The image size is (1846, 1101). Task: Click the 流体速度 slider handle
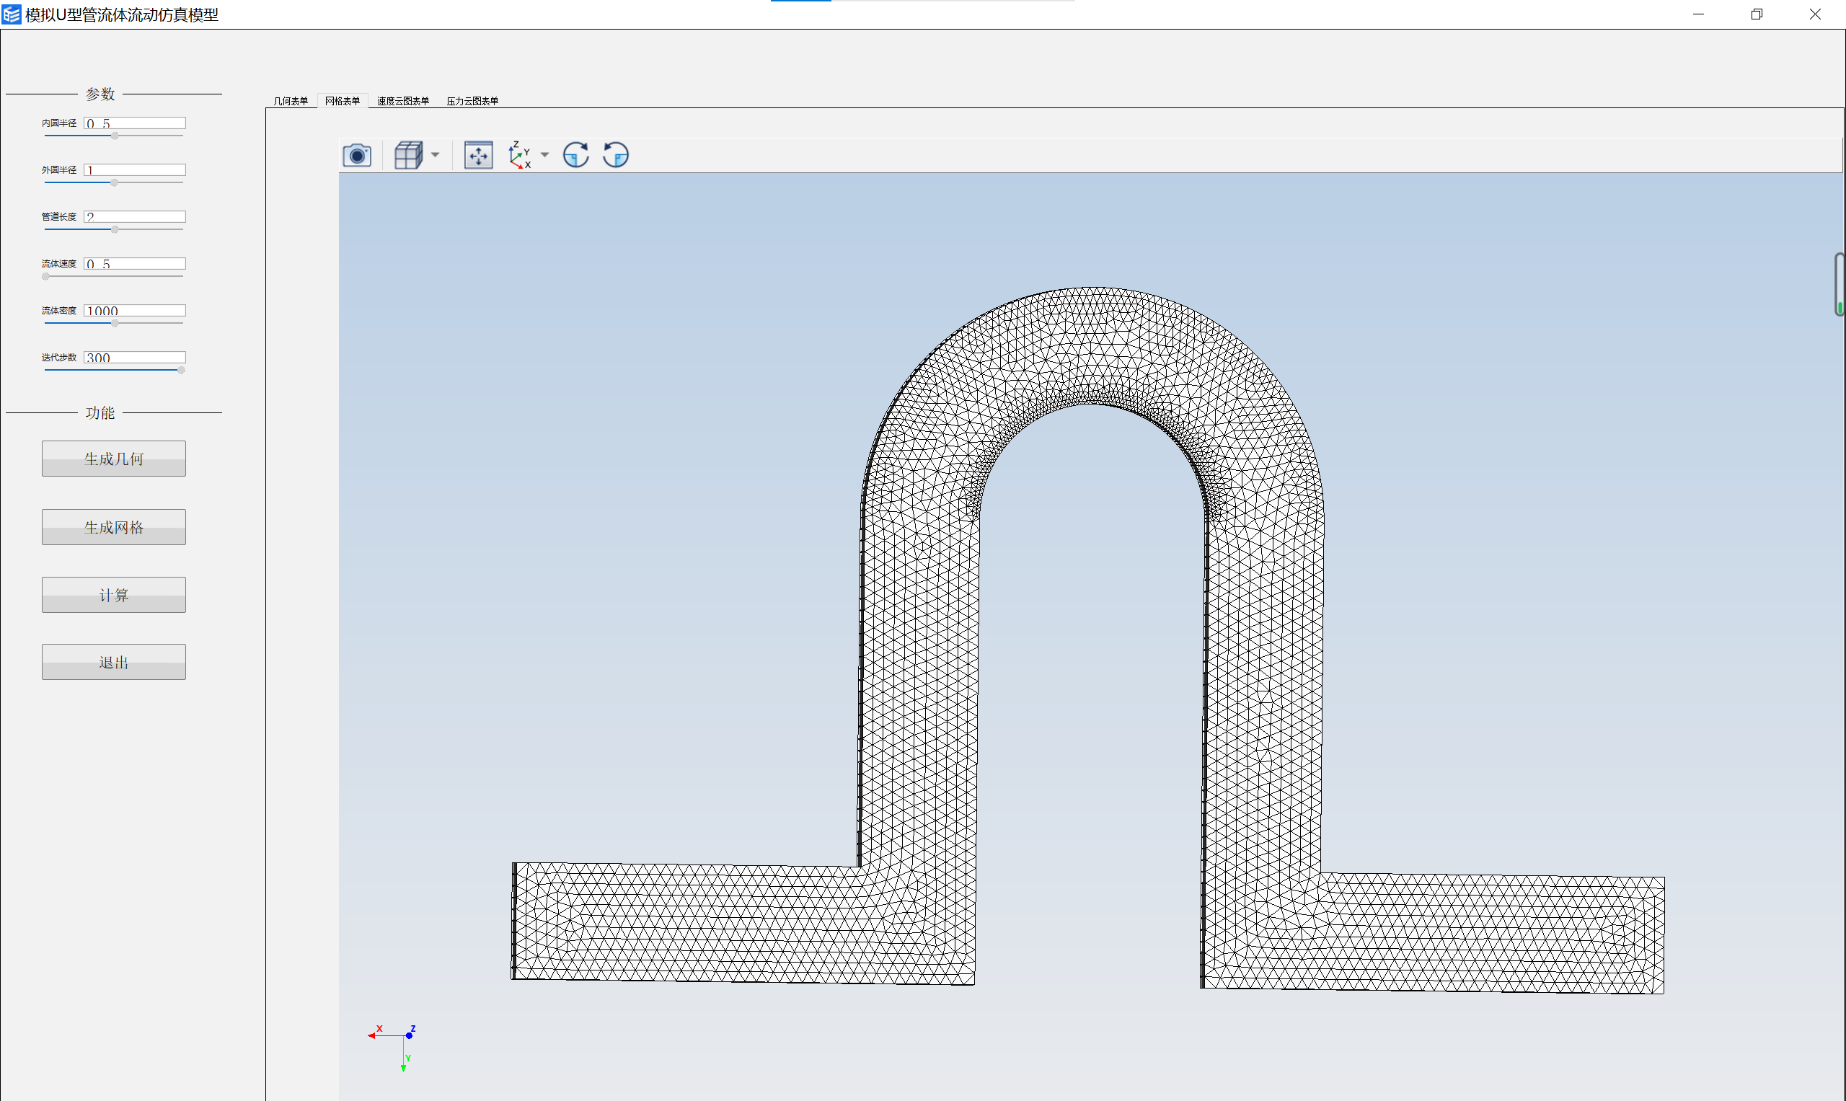46,276
